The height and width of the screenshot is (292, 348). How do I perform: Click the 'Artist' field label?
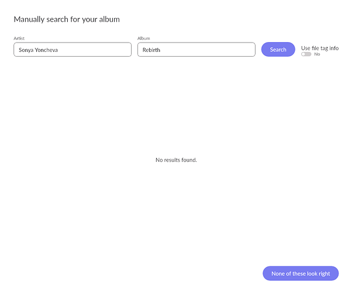[19, 39]
